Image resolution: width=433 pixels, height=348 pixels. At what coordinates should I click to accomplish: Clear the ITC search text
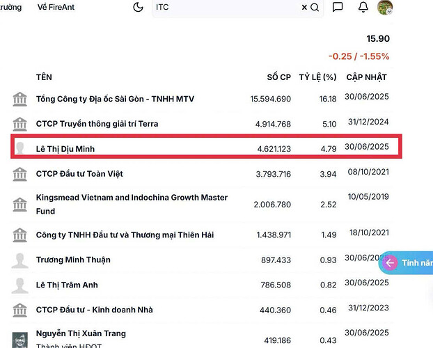click(304, 8)
